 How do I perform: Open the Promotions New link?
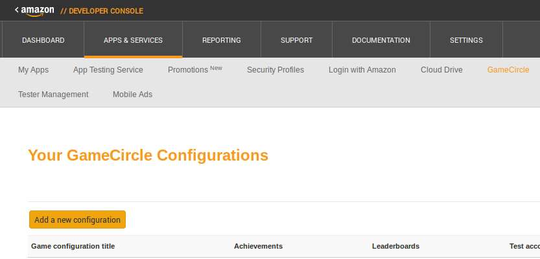tap(195, 69)
